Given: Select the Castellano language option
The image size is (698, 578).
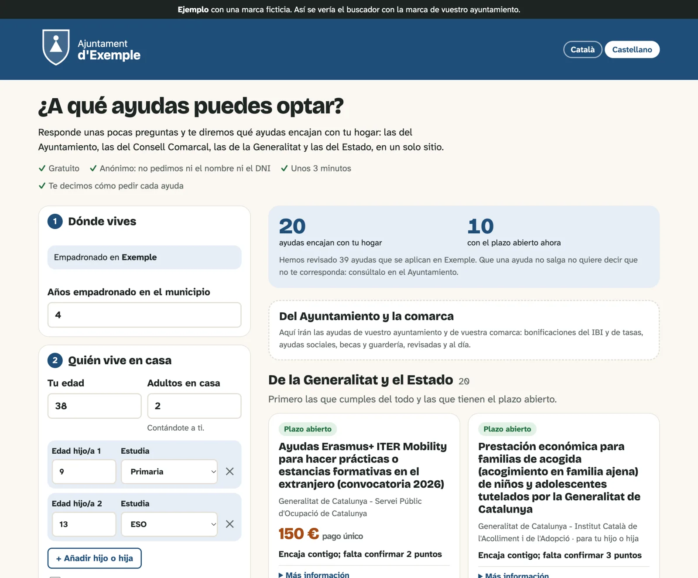Looking at the screenshot, I should point(632,49).
